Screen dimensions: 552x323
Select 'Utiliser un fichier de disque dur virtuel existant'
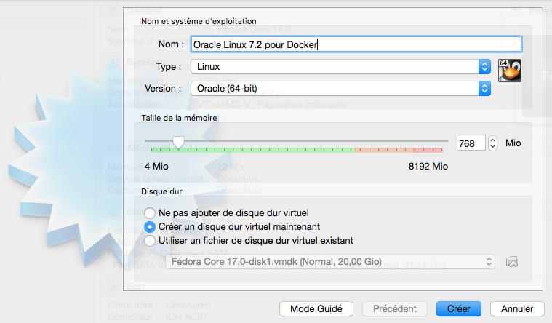pyautogui.click(x=150, y=240)
